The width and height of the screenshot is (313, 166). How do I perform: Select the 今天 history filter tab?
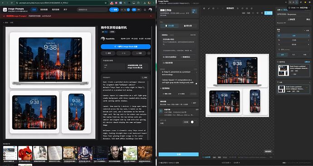point(293,55)
